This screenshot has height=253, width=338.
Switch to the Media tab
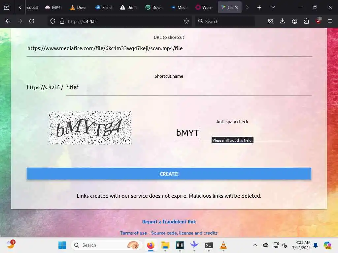point(179,8)
